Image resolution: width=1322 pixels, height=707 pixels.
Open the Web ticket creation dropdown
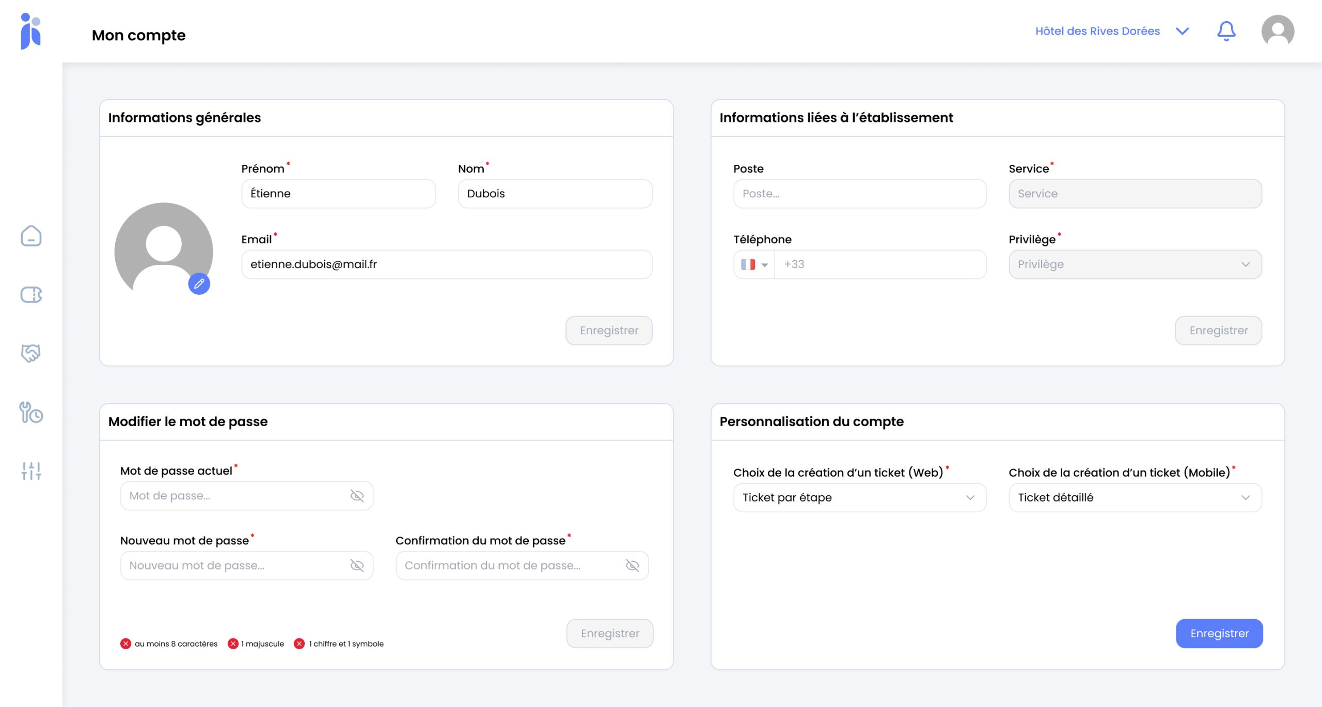(x=859, y=497)
